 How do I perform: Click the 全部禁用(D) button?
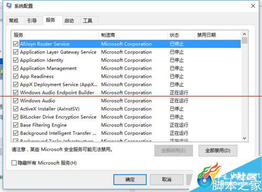pos(218,151)
